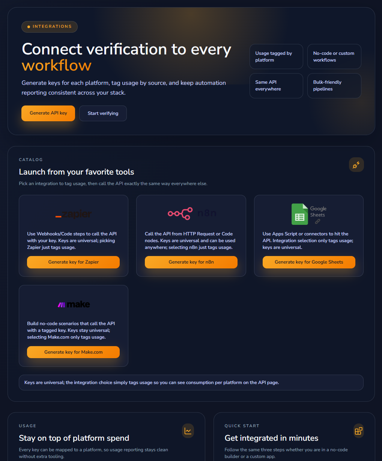This screenshot has height=461, width=382.
Task: Generate key for Zapier
Action: 73,262
